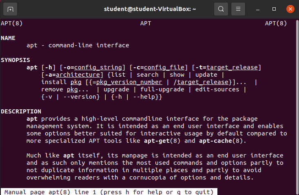Open the hamburger menu

click(239, 9)
